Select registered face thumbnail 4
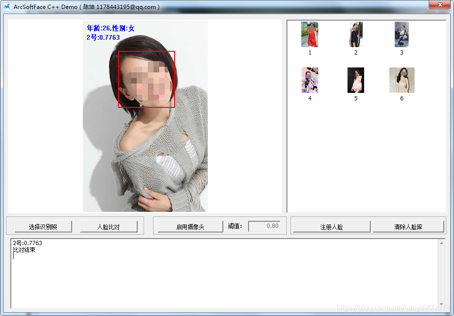Image resolution: width=454 pixels, height=316 pixels. [310, 80]
